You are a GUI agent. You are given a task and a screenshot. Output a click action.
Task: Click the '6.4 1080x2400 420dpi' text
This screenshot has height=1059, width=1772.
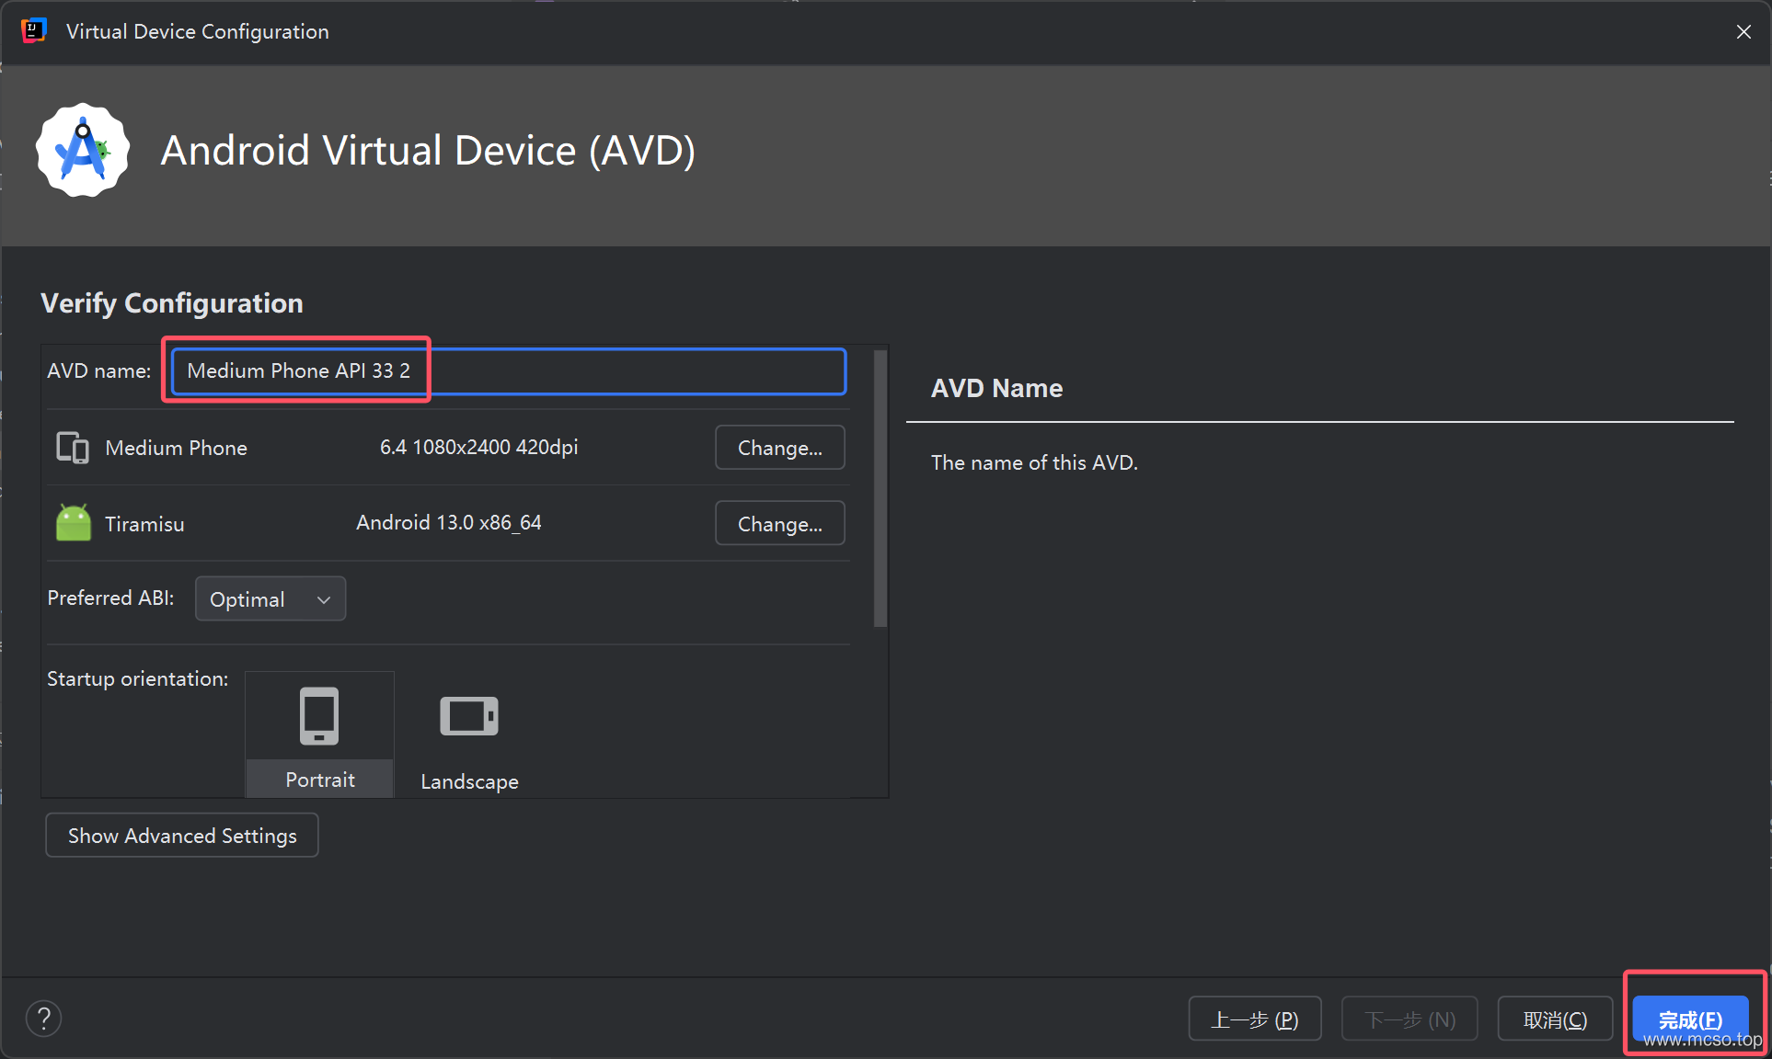(x=479, y=448)
